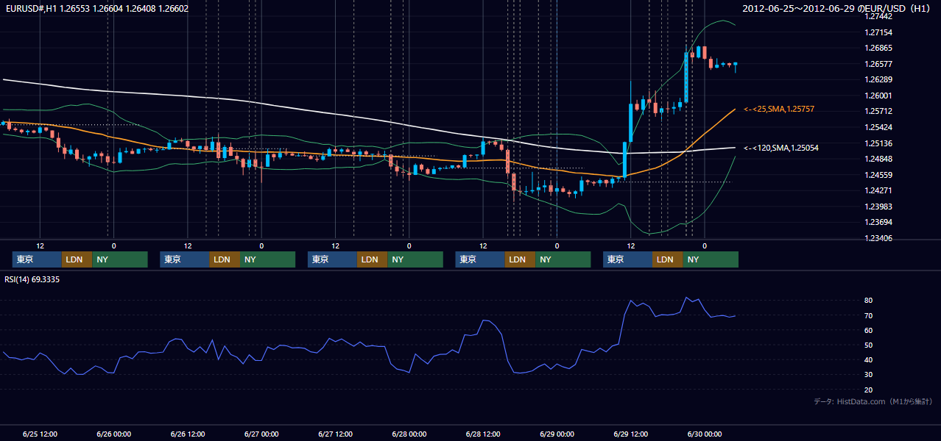Click price axis value 1.25712

[878, 111]
